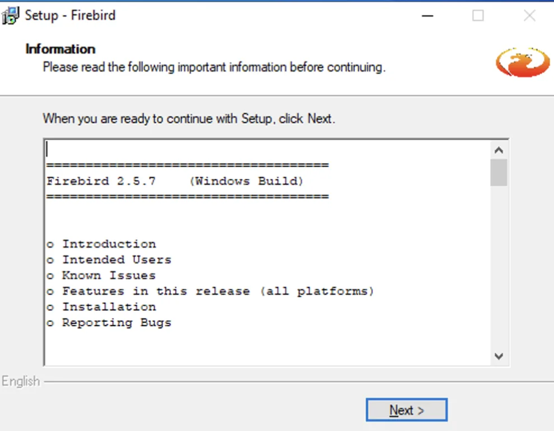Click the Installation line in readme text
Screen dimensions: 554x431
coord(101,307)
